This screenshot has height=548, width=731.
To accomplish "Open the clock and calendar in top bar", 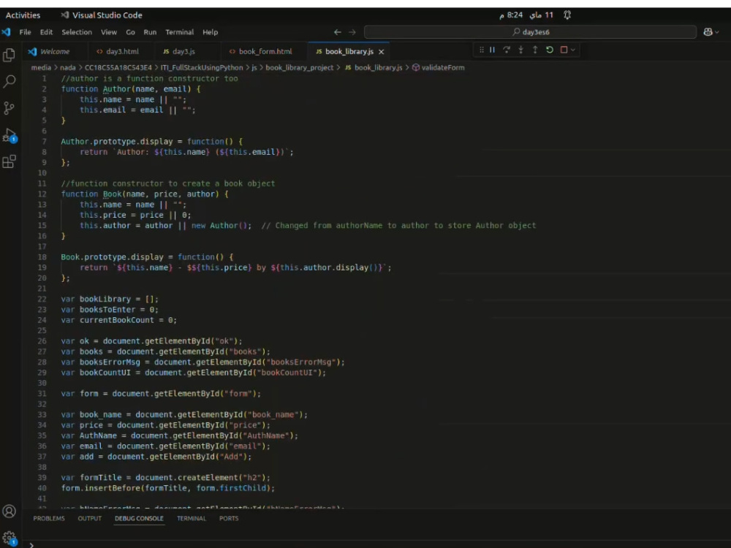I will 526,15.
